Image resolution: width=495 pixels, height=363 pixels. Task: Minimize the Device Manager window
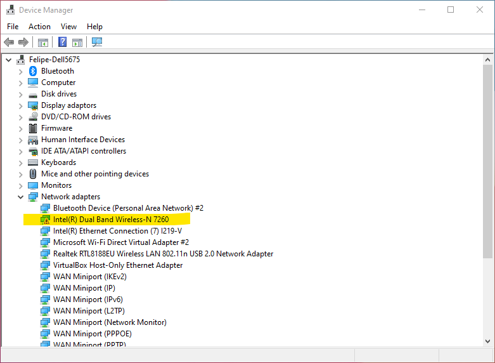[422, 10]
